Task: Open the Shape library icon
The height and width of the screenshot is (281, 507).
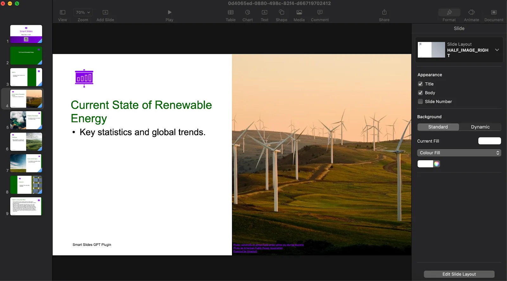Action: pyautogui.click(x=281, y=12)
